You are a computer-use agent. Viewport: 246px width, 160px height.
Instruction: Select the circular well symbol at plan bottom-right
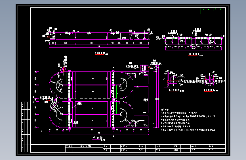(134, 123)
